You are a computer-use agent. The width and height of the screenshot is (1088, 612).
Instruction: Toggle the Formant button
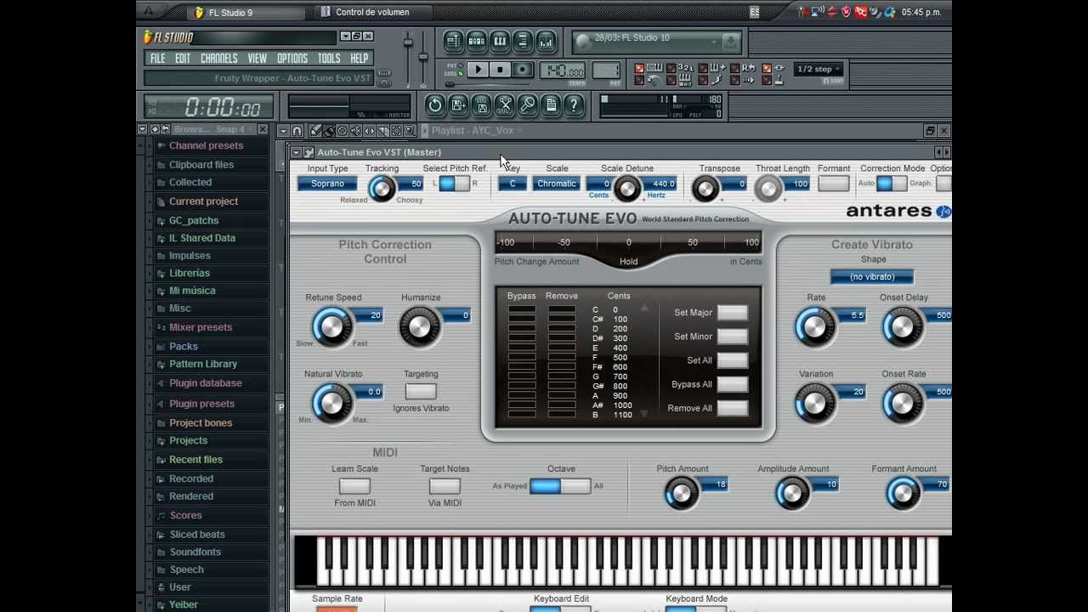pyautogui.click(x=834, y=184)
